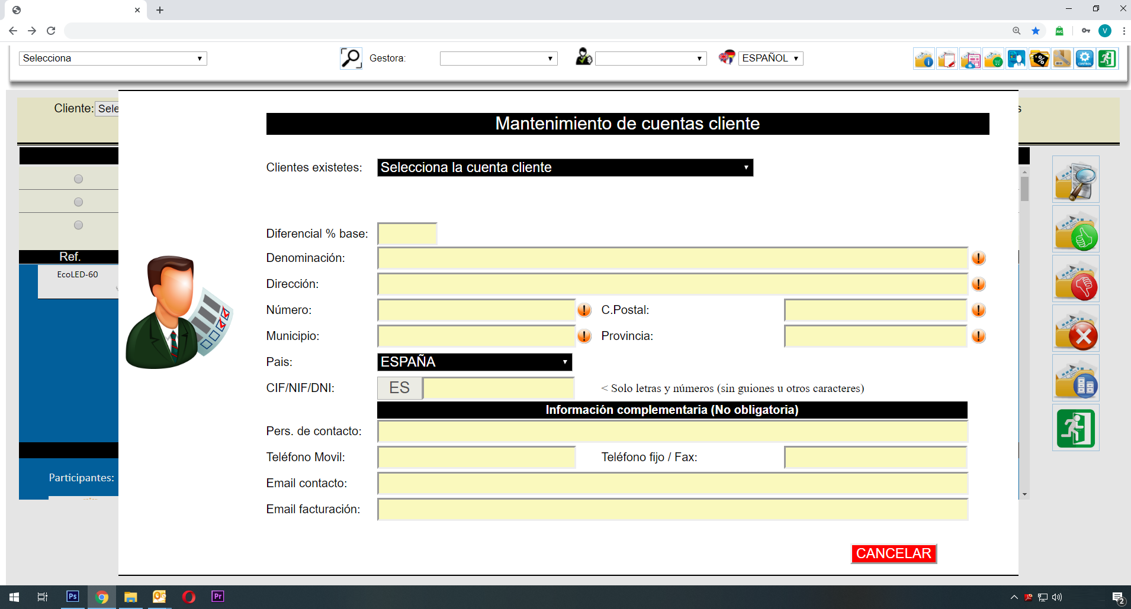Viewport: 1131px width, 609px height.
Task: Click the warning icon next to Denominación
Action: click(x=978, y=258)
